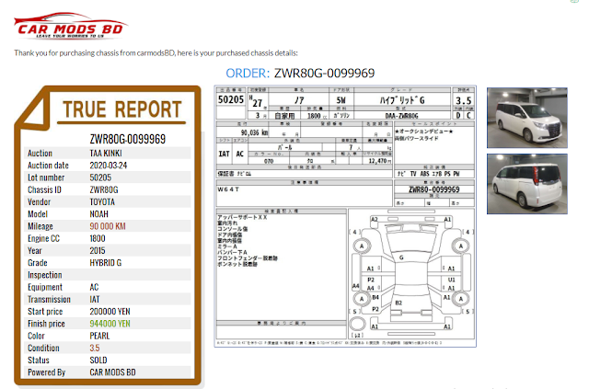This screenshot has height=389, width=589.
Task: Select auction date 2020-03-24
Action: click(x=109, y=166)
